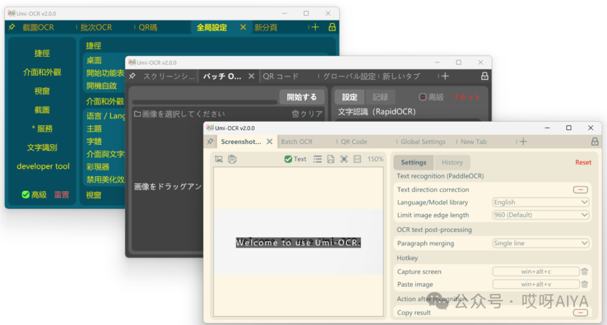Click the lock icon in the English window
Viewport: 607px width, 325px height.
pyautogui.click(x=595, y=141)
